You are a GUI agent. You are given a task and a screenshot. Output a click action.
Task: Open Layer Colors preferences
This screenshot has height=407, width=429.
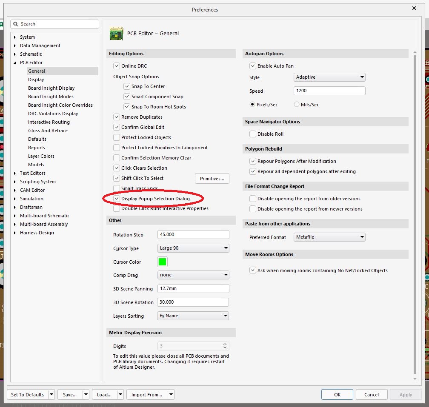pyautogui.click(x=41, y=156)
